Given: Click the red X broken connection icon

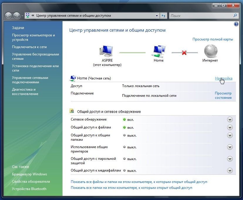Looking at the screenshot, I should [x=184, y=53].
